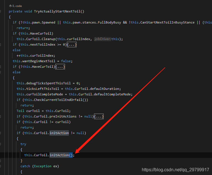Click the Exception type in the catch clause
Viewport: 212px width, 175px height.
(x=43, y=166)
